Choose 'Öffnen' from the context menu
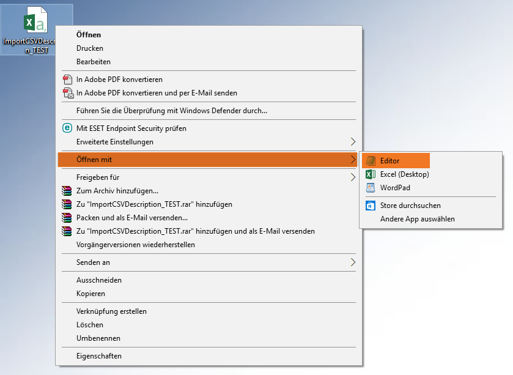The height and width of the screenshot is (375, 513). [x=209, y=35]
